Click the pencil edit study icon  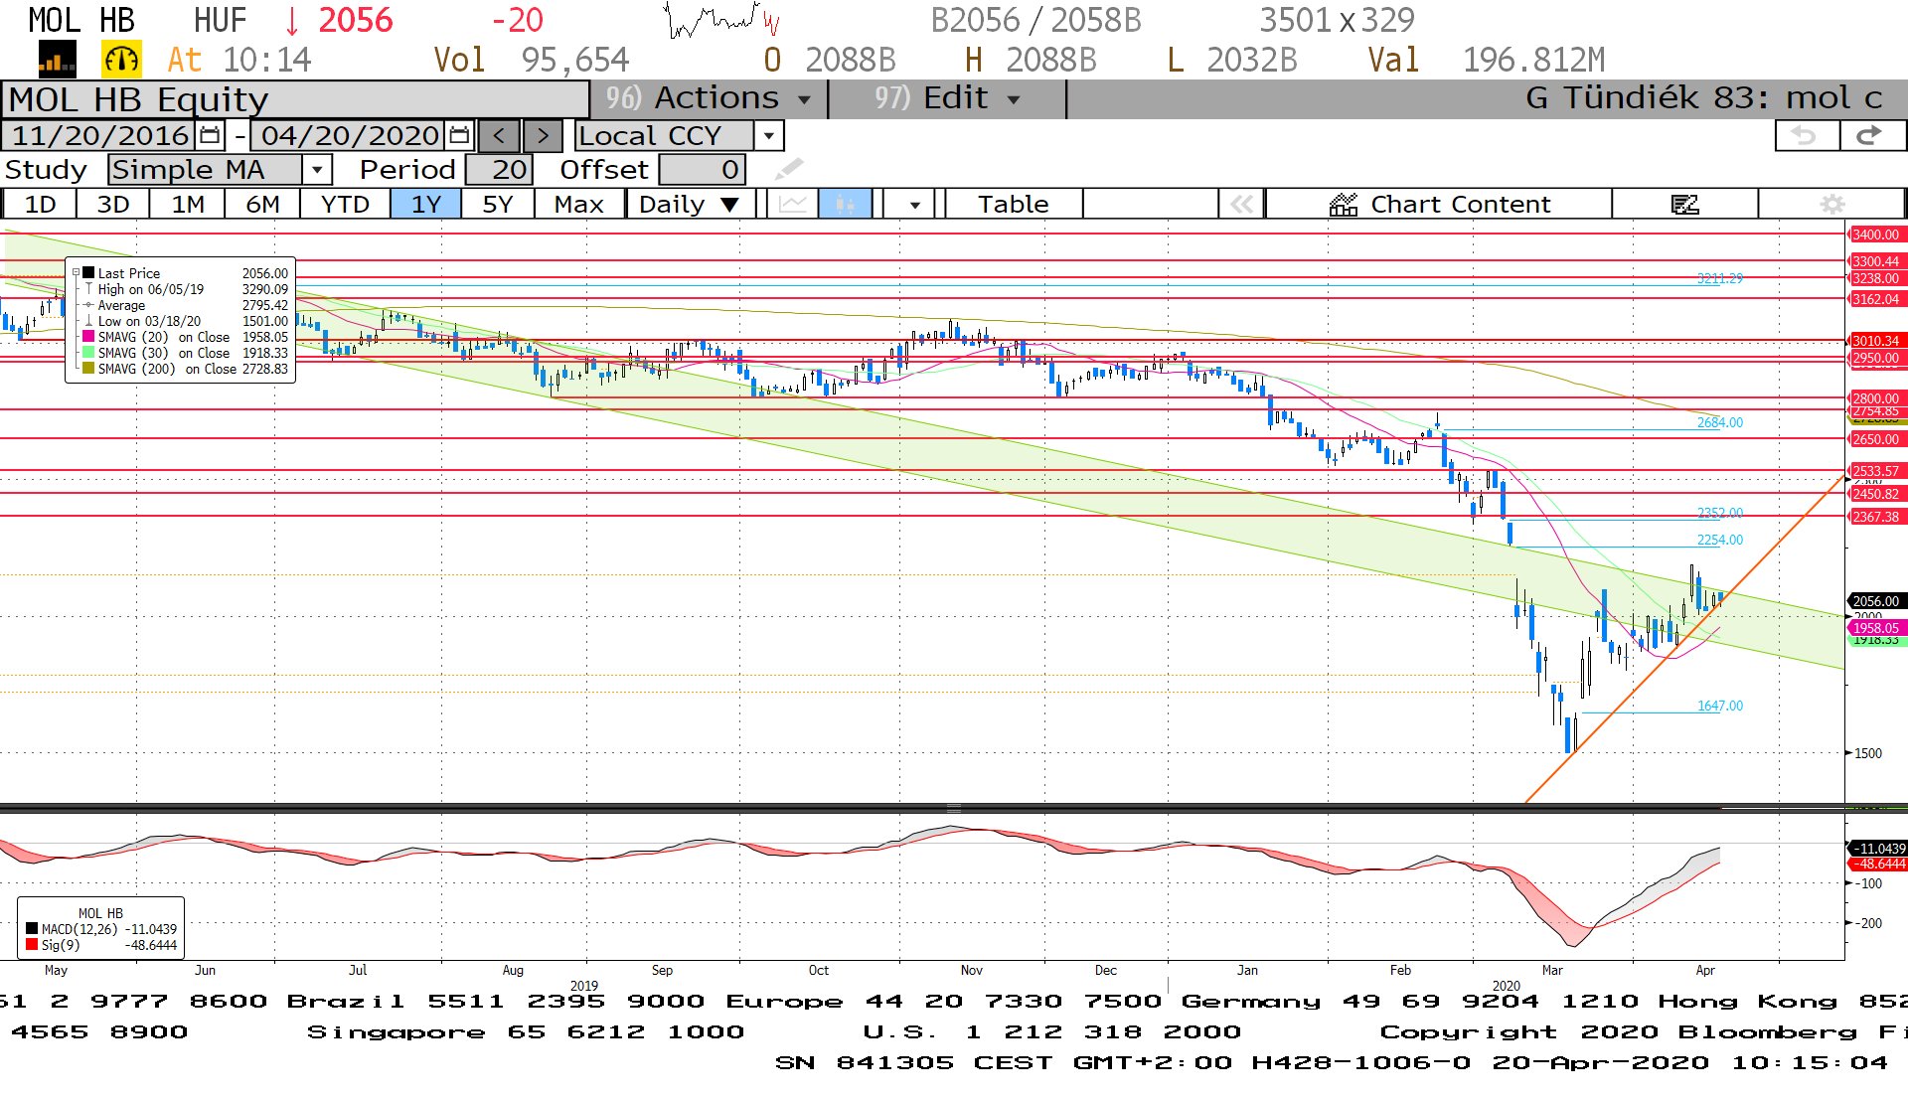[788, 169]
